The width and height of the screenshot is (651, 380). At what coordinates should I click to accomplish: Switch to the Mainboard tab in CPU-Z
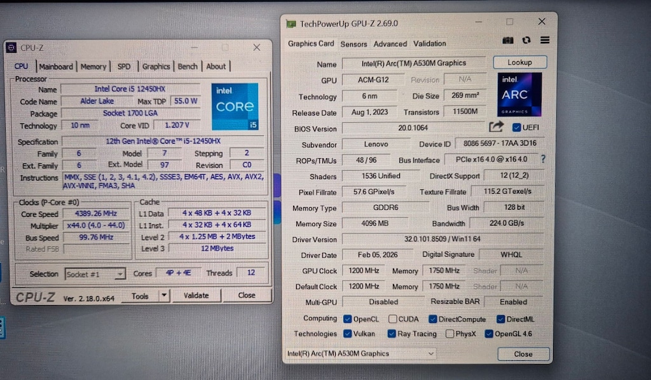[x=56, y=66]
